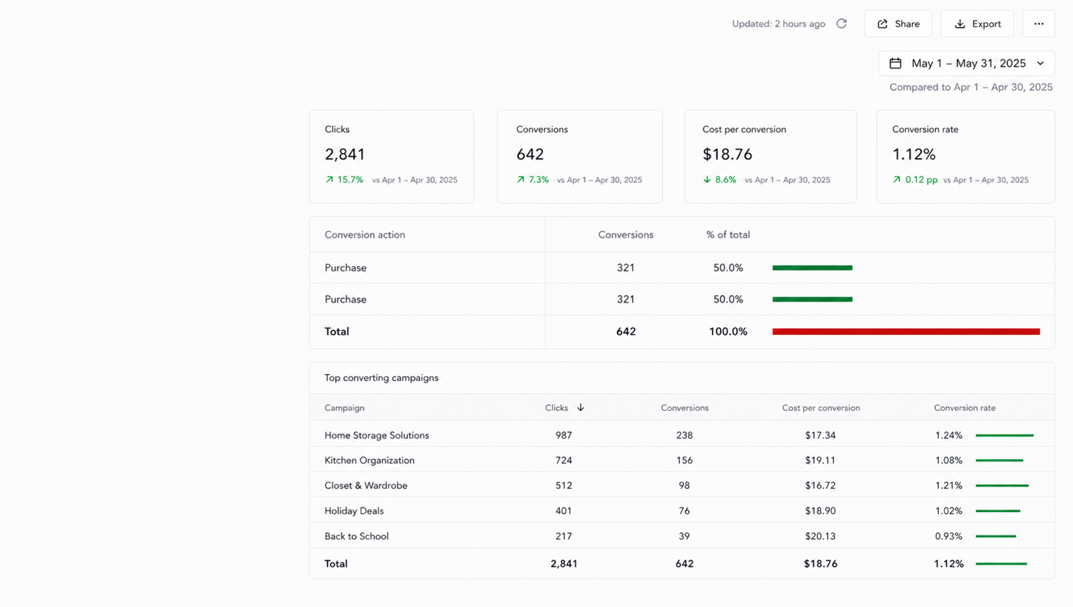1073x607 pixels.
Task: Sort by the Conversions column in campaigns table
Action: (684, 408)
